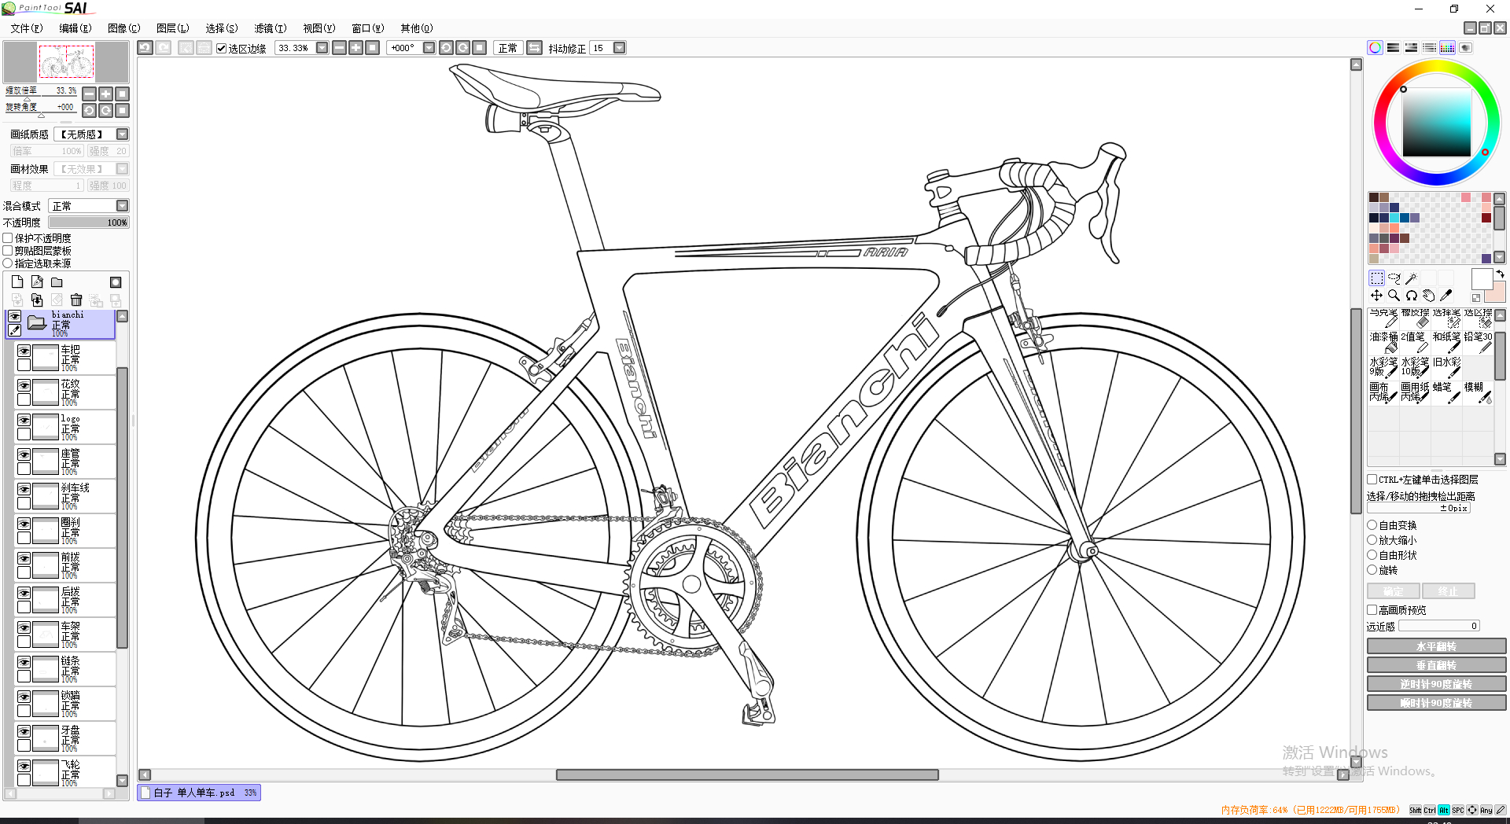Adjust the 不透明度 opacity slider
This screenshot has width=1510, height=824.
89,223
